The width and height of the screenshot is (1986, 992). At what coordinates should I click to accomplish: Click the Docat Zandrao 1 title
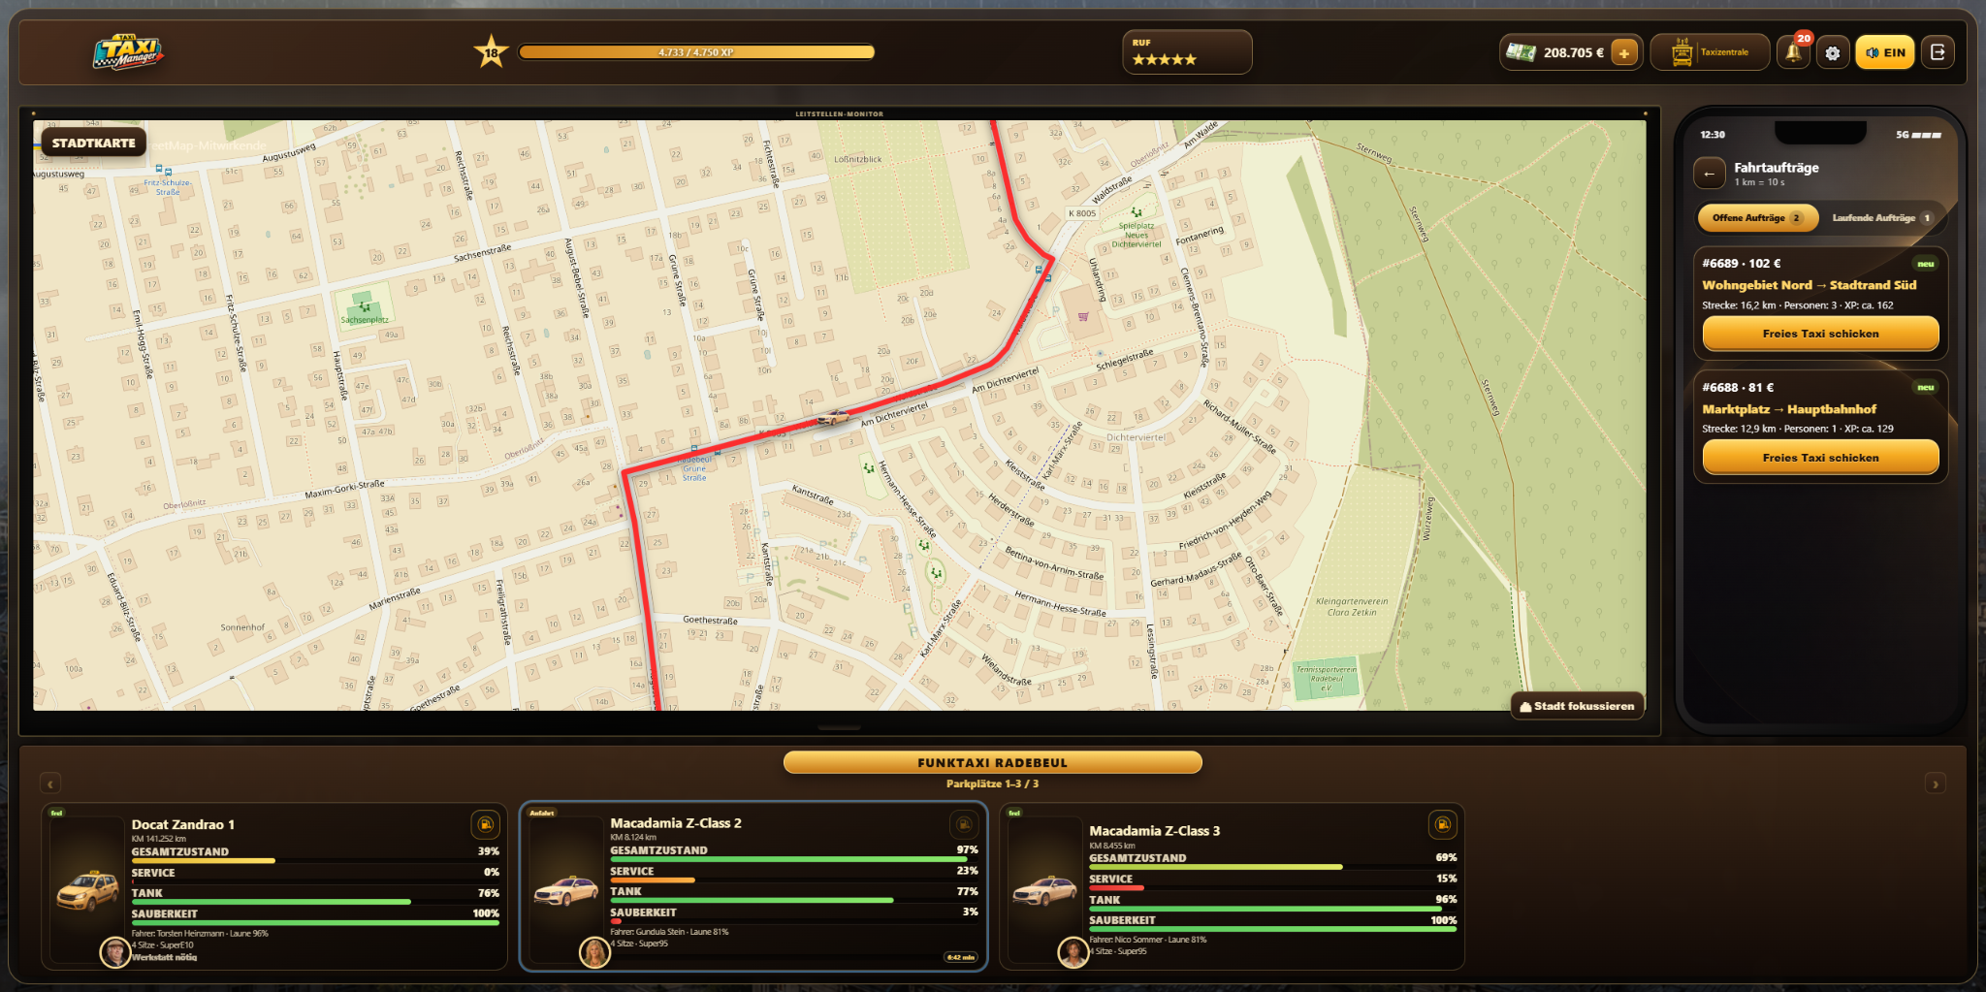183,824
